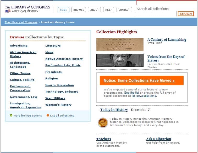The height and width of the screenshot is (153, 198).
Task: Open Voices from the Days of Slavery
Action: (166, 58)
